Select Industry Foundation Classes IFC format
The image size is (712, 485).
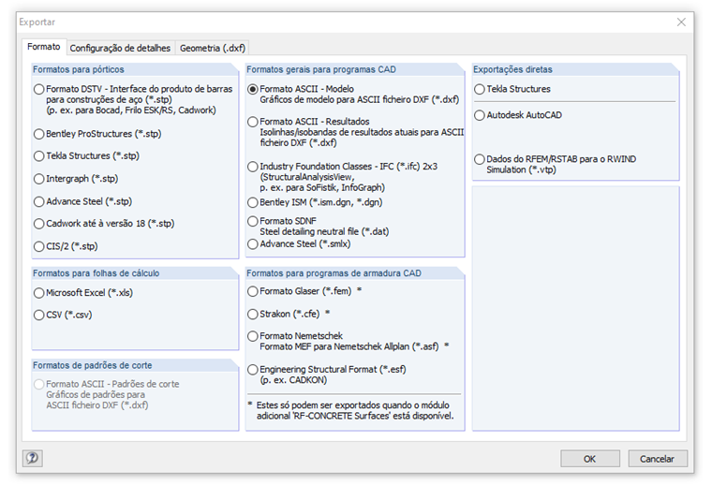click(x=253, y=167)
